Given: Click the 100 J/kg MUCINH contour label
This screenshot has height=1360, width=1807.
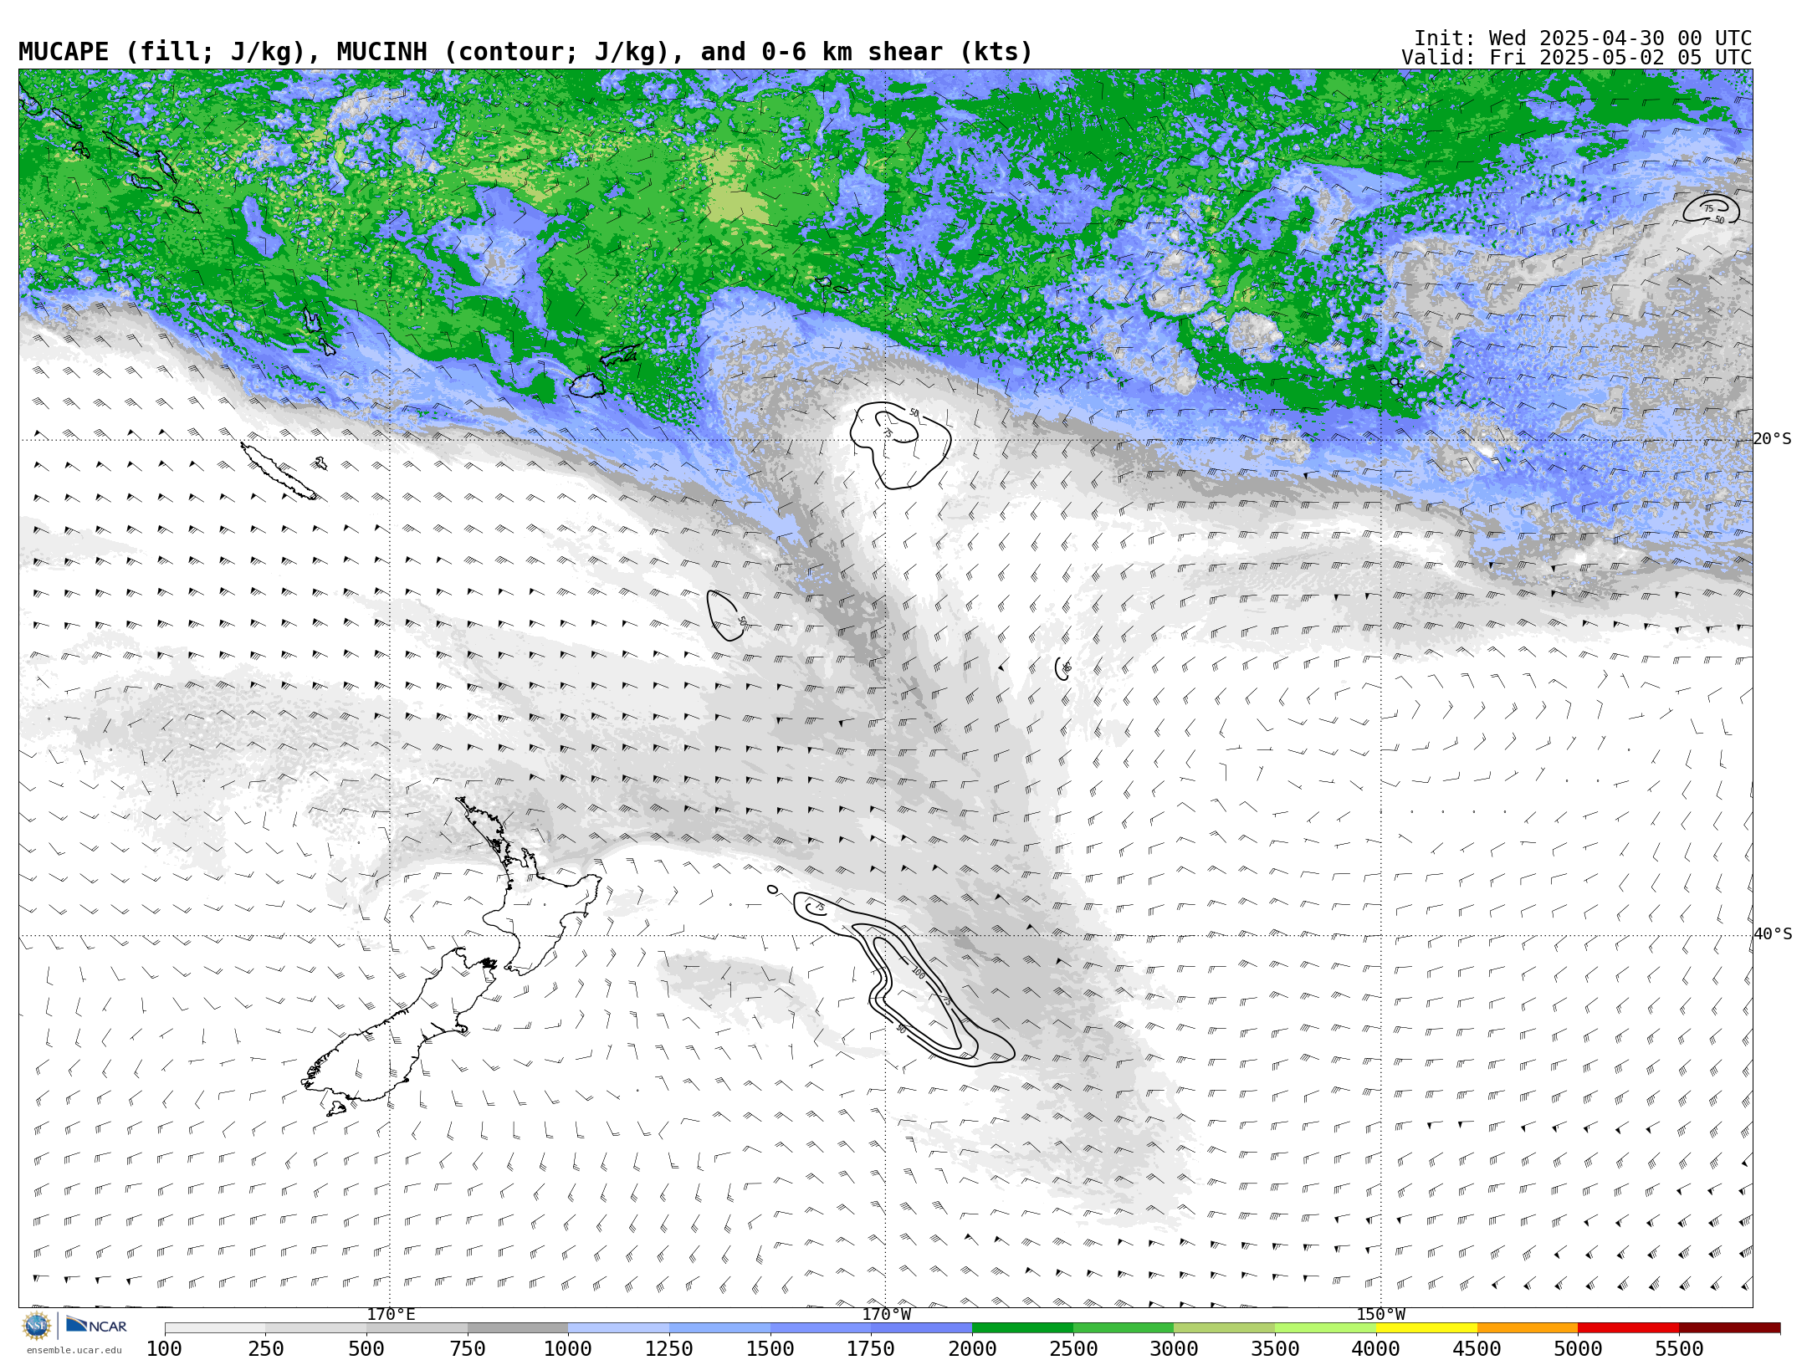Looking at the screenshot, I should [918, 973].
